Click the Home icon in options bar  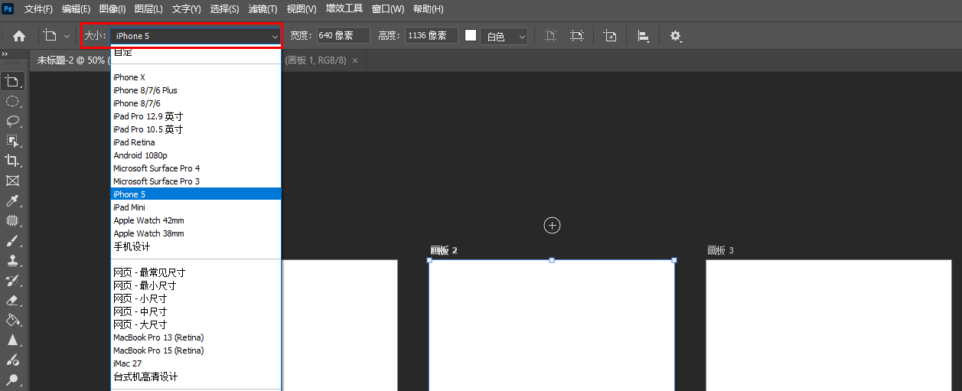[19, 36]
